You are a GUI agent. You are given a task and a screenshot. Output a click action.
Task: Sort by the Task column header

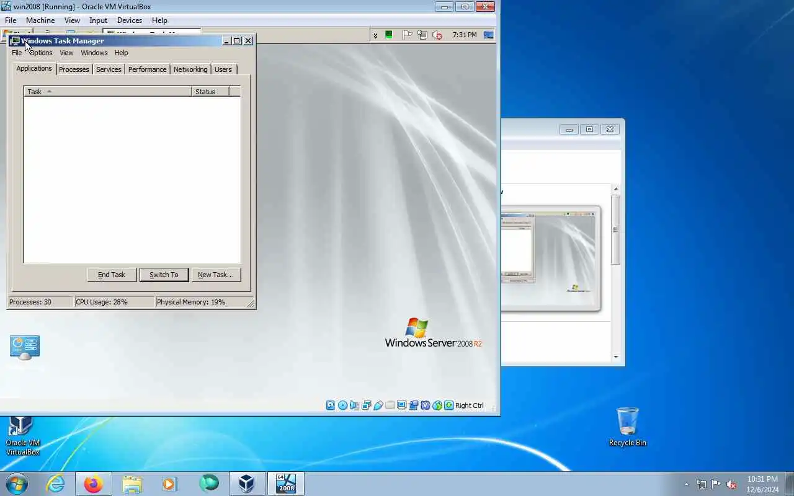coord(108,92)
